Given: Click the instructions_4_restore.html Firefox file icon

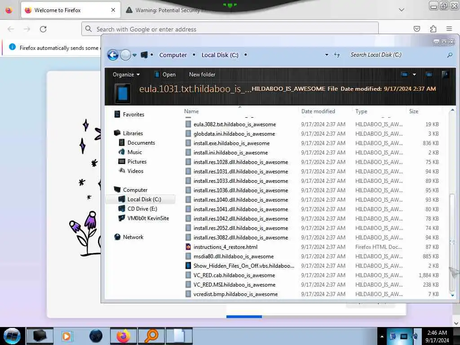Looking at the screenshot, I should coord(188,247).
